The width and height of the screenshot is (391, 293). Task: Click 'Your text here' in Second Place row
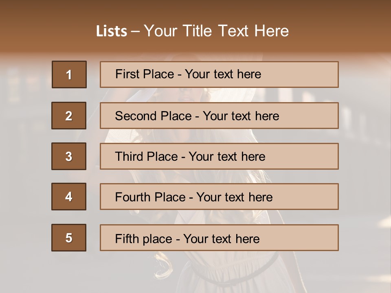click(241, 116)
